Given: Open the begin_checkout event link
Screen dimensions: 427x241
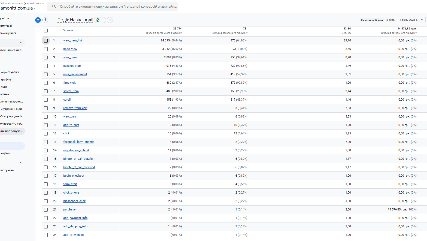Looking at the screenshot, I should point(74,176).
